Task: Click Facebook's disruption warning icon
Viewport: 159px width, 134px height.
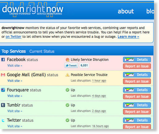Action: 67,60
